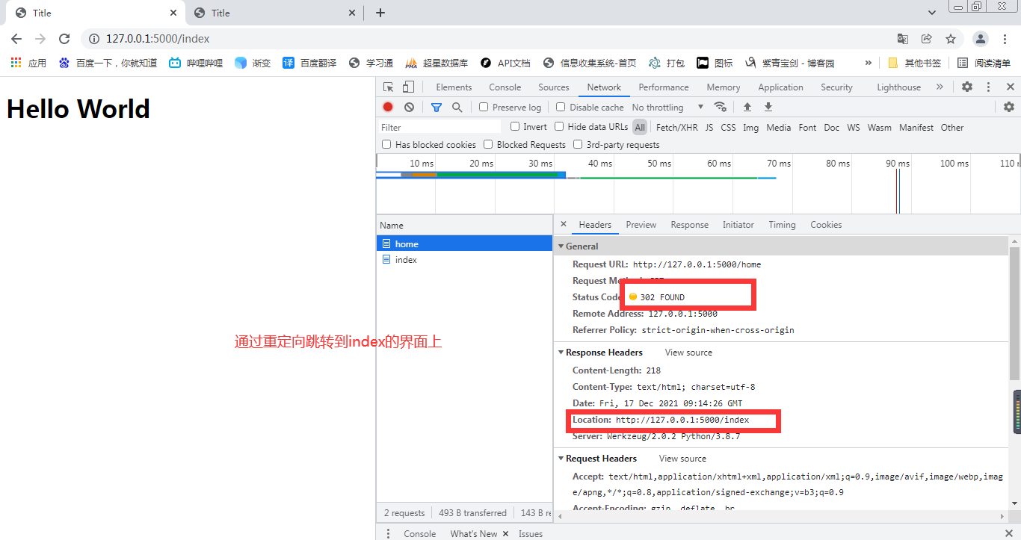Open network conditions wifi icon
Screen dimensions: 1021x540
click(x=720, y=107)
